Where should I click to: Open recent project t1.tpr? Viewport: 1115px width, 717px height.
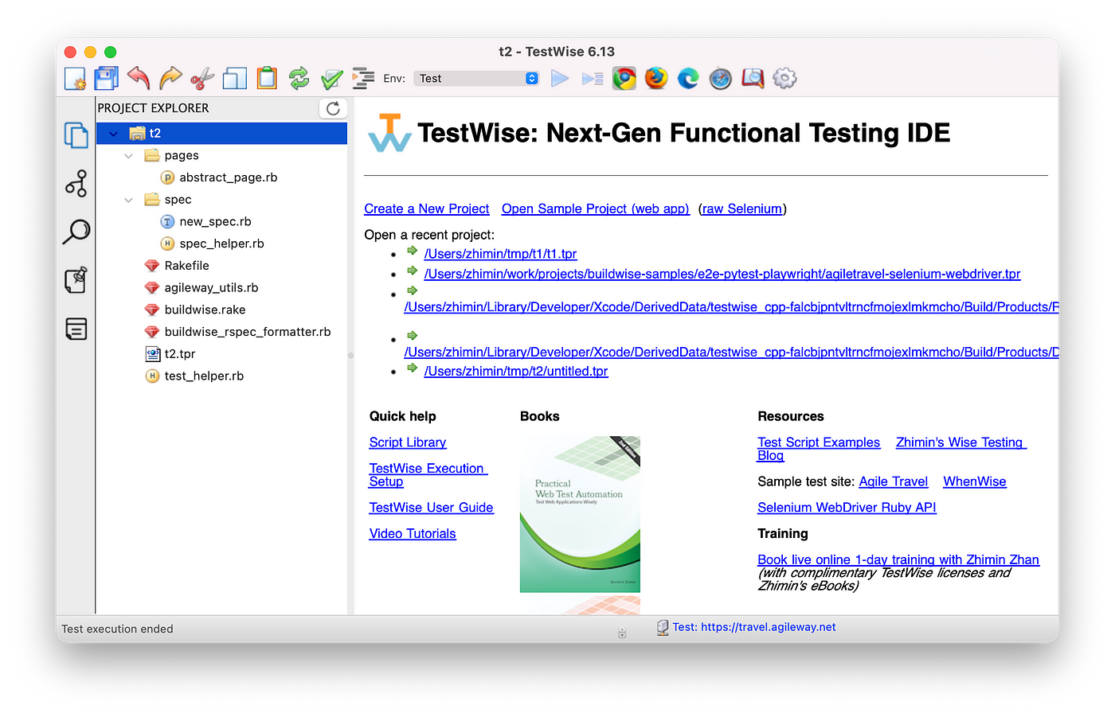tap(500, 254)
